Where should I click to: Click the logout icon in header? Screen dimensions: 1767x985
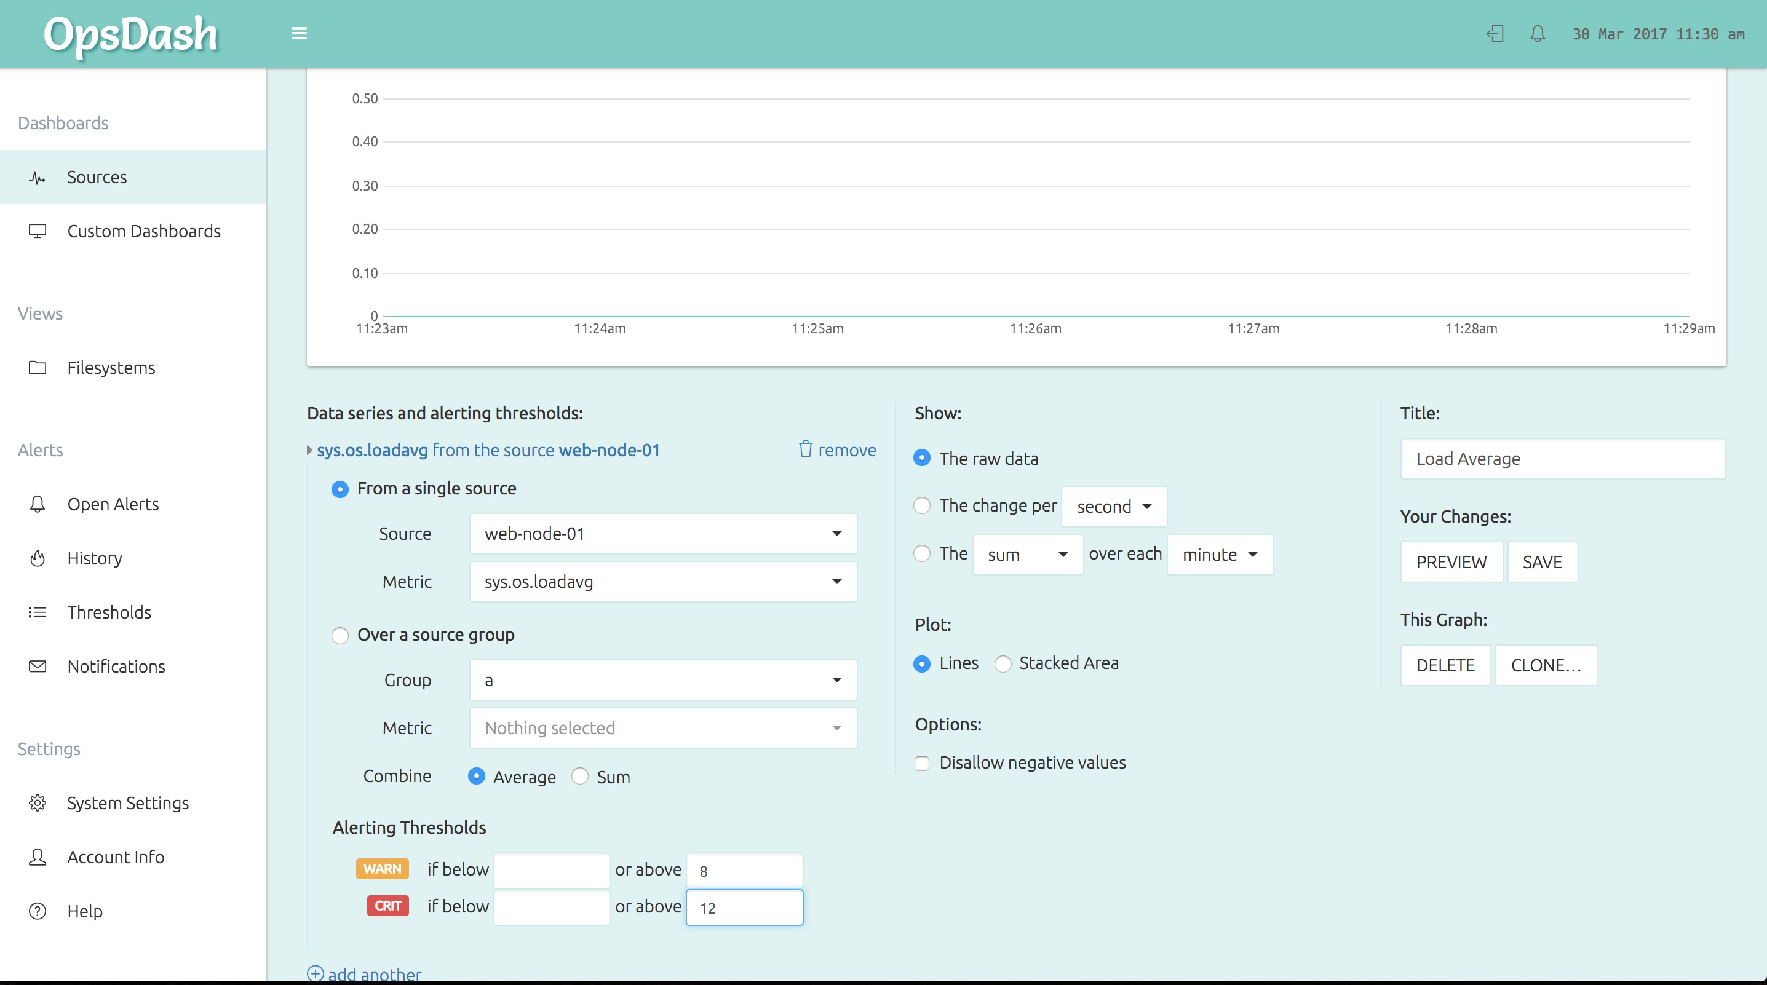[x=1495, y=34]
